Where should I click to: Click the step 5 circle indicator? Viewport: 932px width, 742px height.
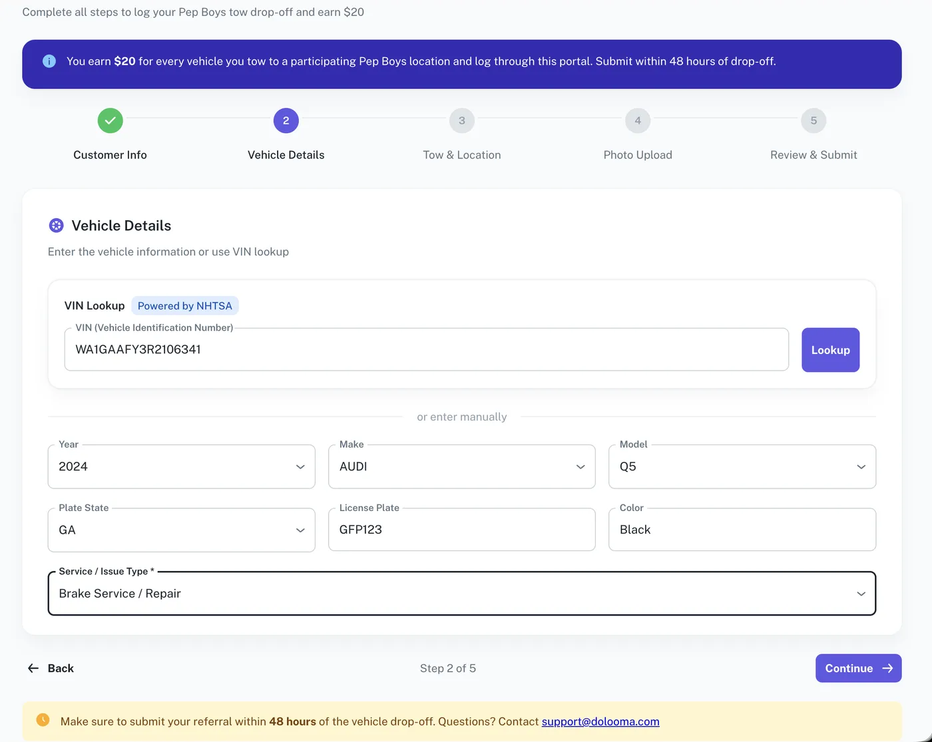(814, 120)
